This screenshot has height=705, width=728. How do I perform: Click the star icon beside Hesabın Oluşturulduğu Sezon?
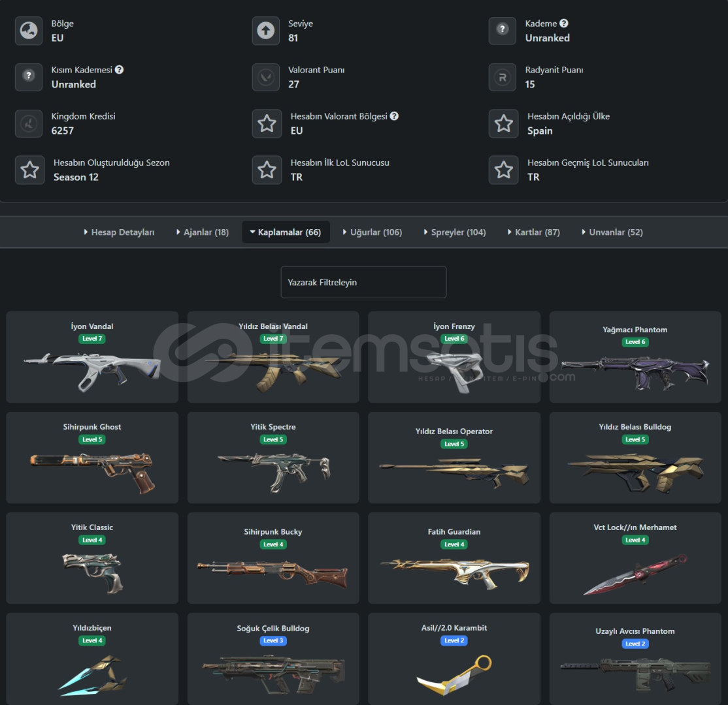coord(29,170)
